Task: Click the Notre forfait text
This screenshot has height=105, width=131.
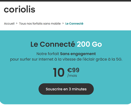Action: (48, 54)
